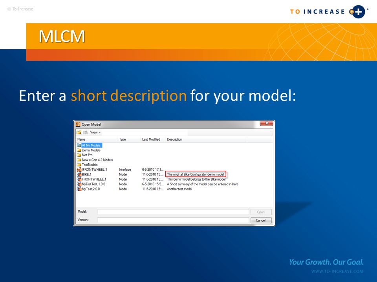Image resolution: width=377 pixels, height=282 pixels.
Task: Click New e-Con 4.2 Models folder icon
Action: pos(79,160)
